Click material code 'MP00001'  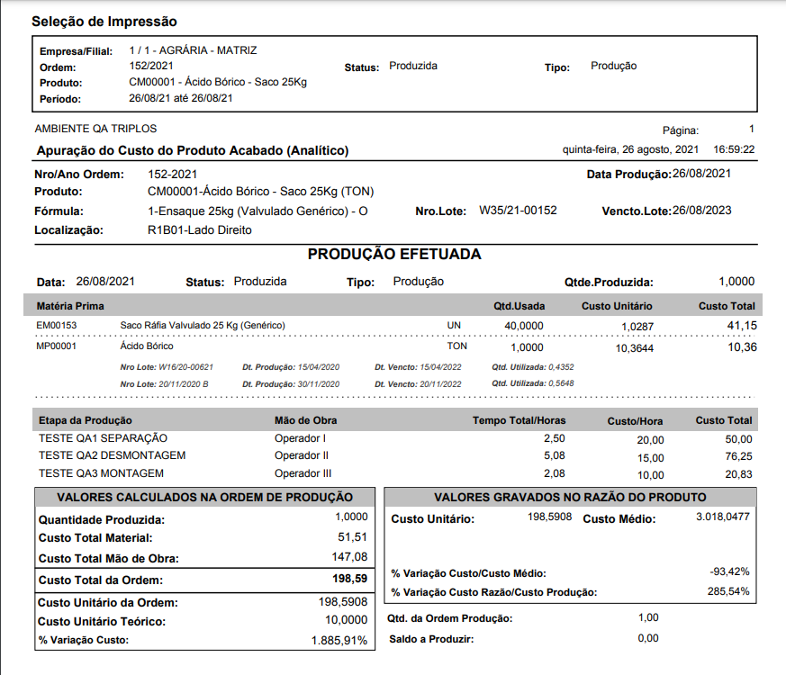(56, 346)
